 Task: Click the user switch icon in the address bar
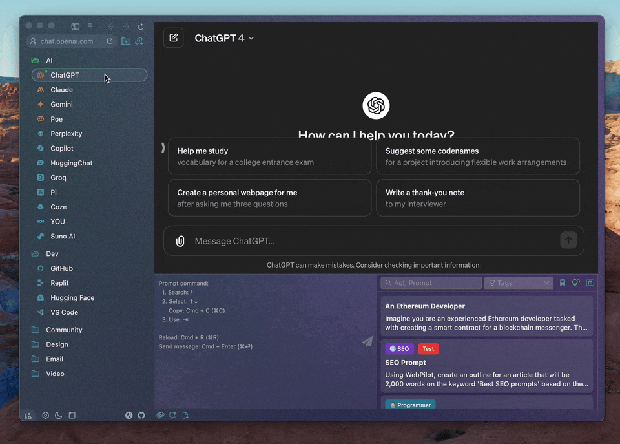click(33, 41)
